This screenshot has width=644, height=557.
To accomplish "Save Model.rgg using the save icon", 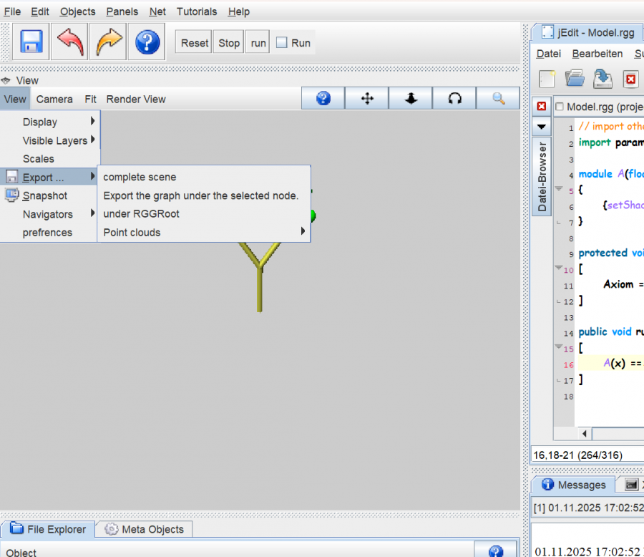I will coord(602,79).
